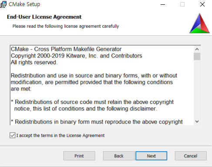Click the CMake Setup title bar text
212x167 pixels.
pyautogui.click(x=24, y=4)
